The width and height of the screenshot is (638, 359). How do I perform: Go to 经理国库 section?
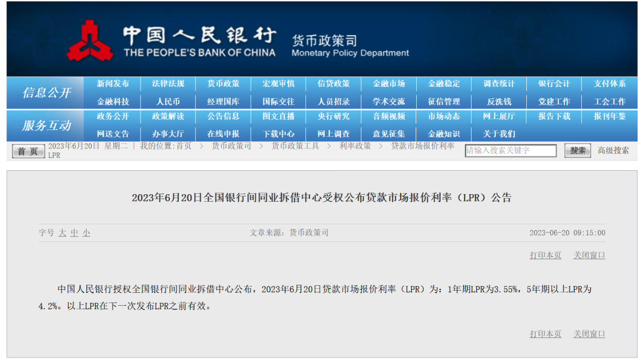pyautogui.click(x=223, y=102)
